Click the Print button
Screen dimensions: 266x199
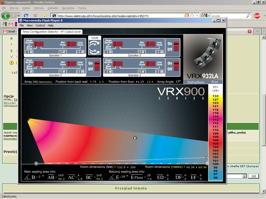[215, 82]
